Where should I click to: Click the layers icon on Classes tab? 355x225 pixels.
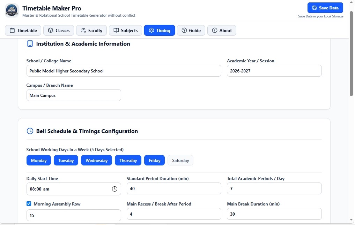51,31
